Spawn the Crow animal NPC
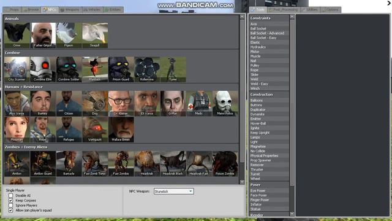The height and width of the screenshot is (221, 392). [x=17, y=35]
